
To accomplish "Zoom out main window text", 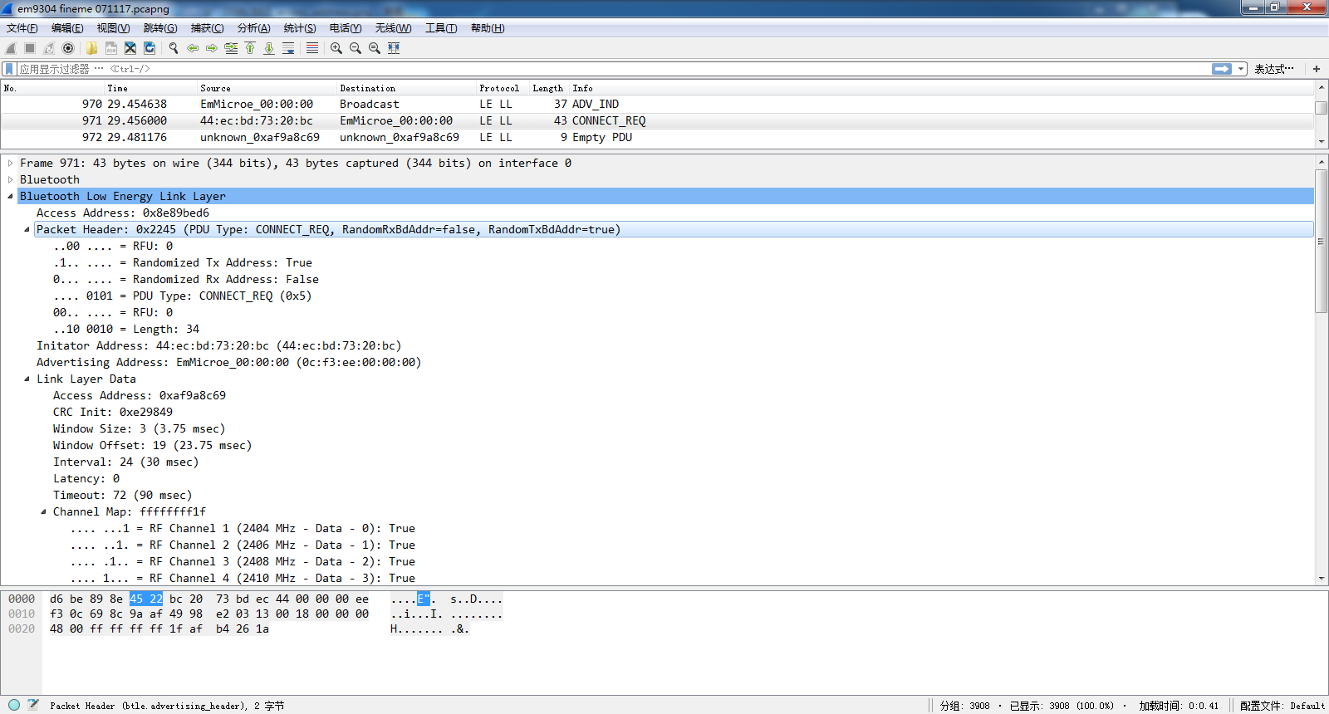I will click(x=356, y=48).
